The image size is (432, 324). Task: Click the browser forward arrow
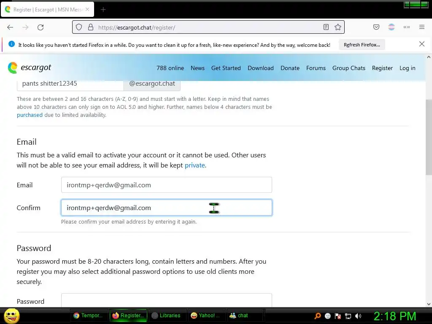tap(25, 27)
